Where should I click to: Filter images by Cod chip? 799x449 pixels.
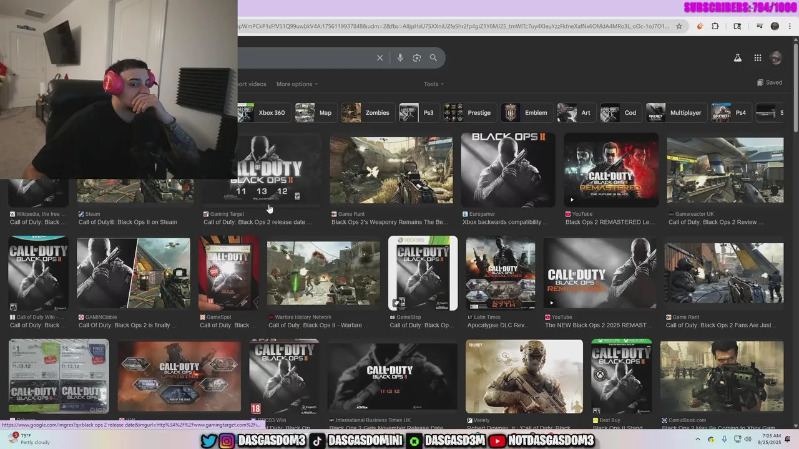[620, 113]
